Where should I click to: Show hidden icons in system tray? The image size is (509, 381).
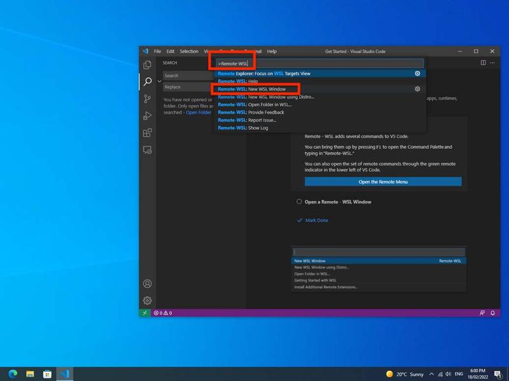pyautogui.click(x=431, y=374)
